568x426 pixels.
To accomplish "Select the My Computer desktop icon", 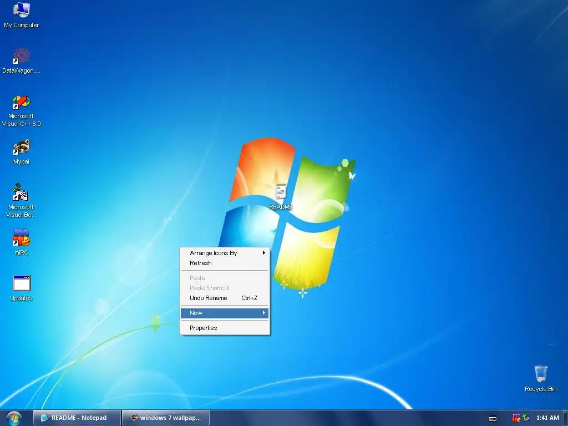I will (x=22, y=14).
